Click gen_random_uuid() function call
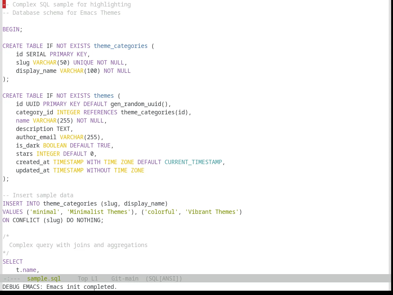 (x=139, y=104)
